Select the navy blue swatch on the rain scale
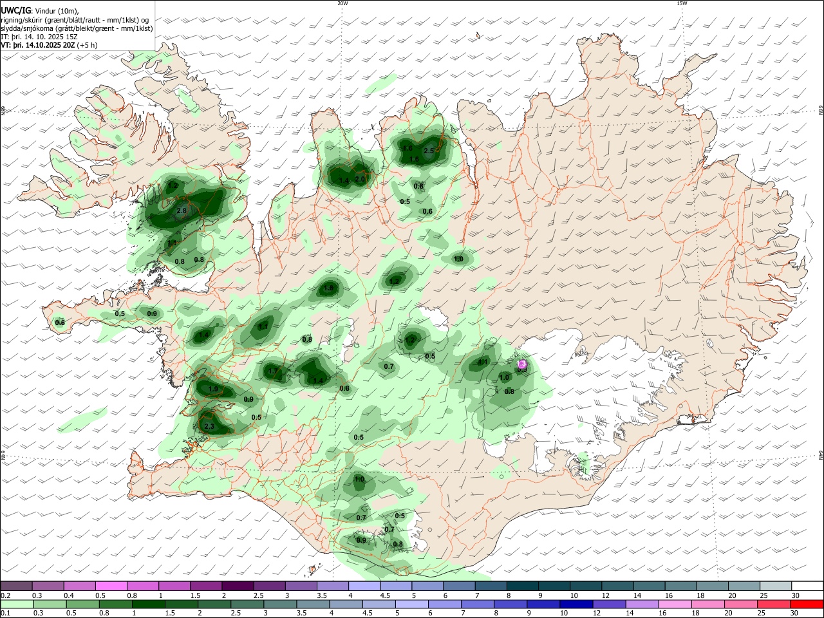This screenshot has height=618, width=824. click(575, 604)
